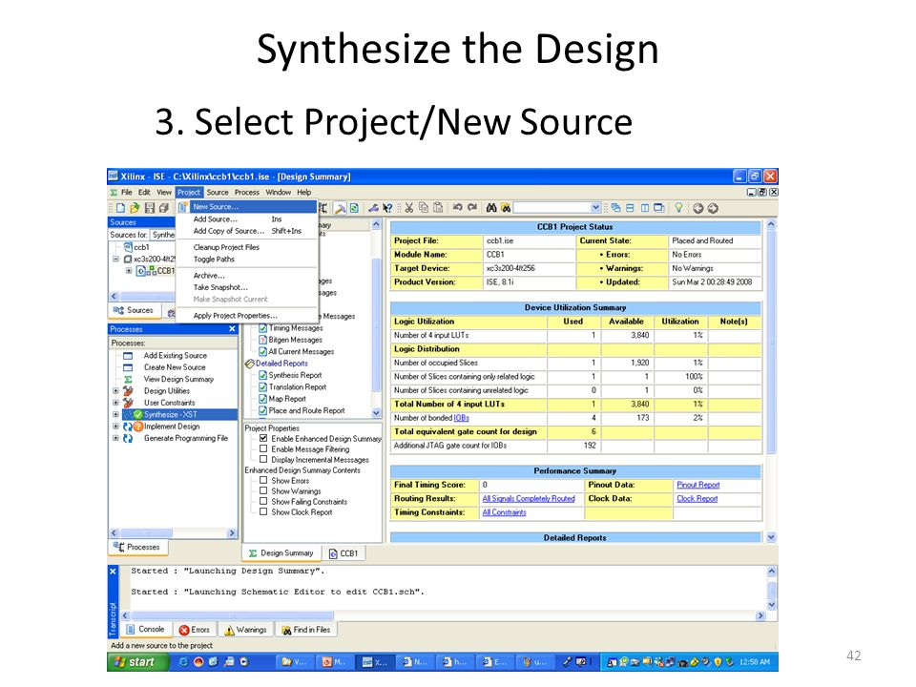The height and width of the screenshot is (687, 916).
Task: Click the Processes panel horizontal scrollbar
Action: (173, 532)
